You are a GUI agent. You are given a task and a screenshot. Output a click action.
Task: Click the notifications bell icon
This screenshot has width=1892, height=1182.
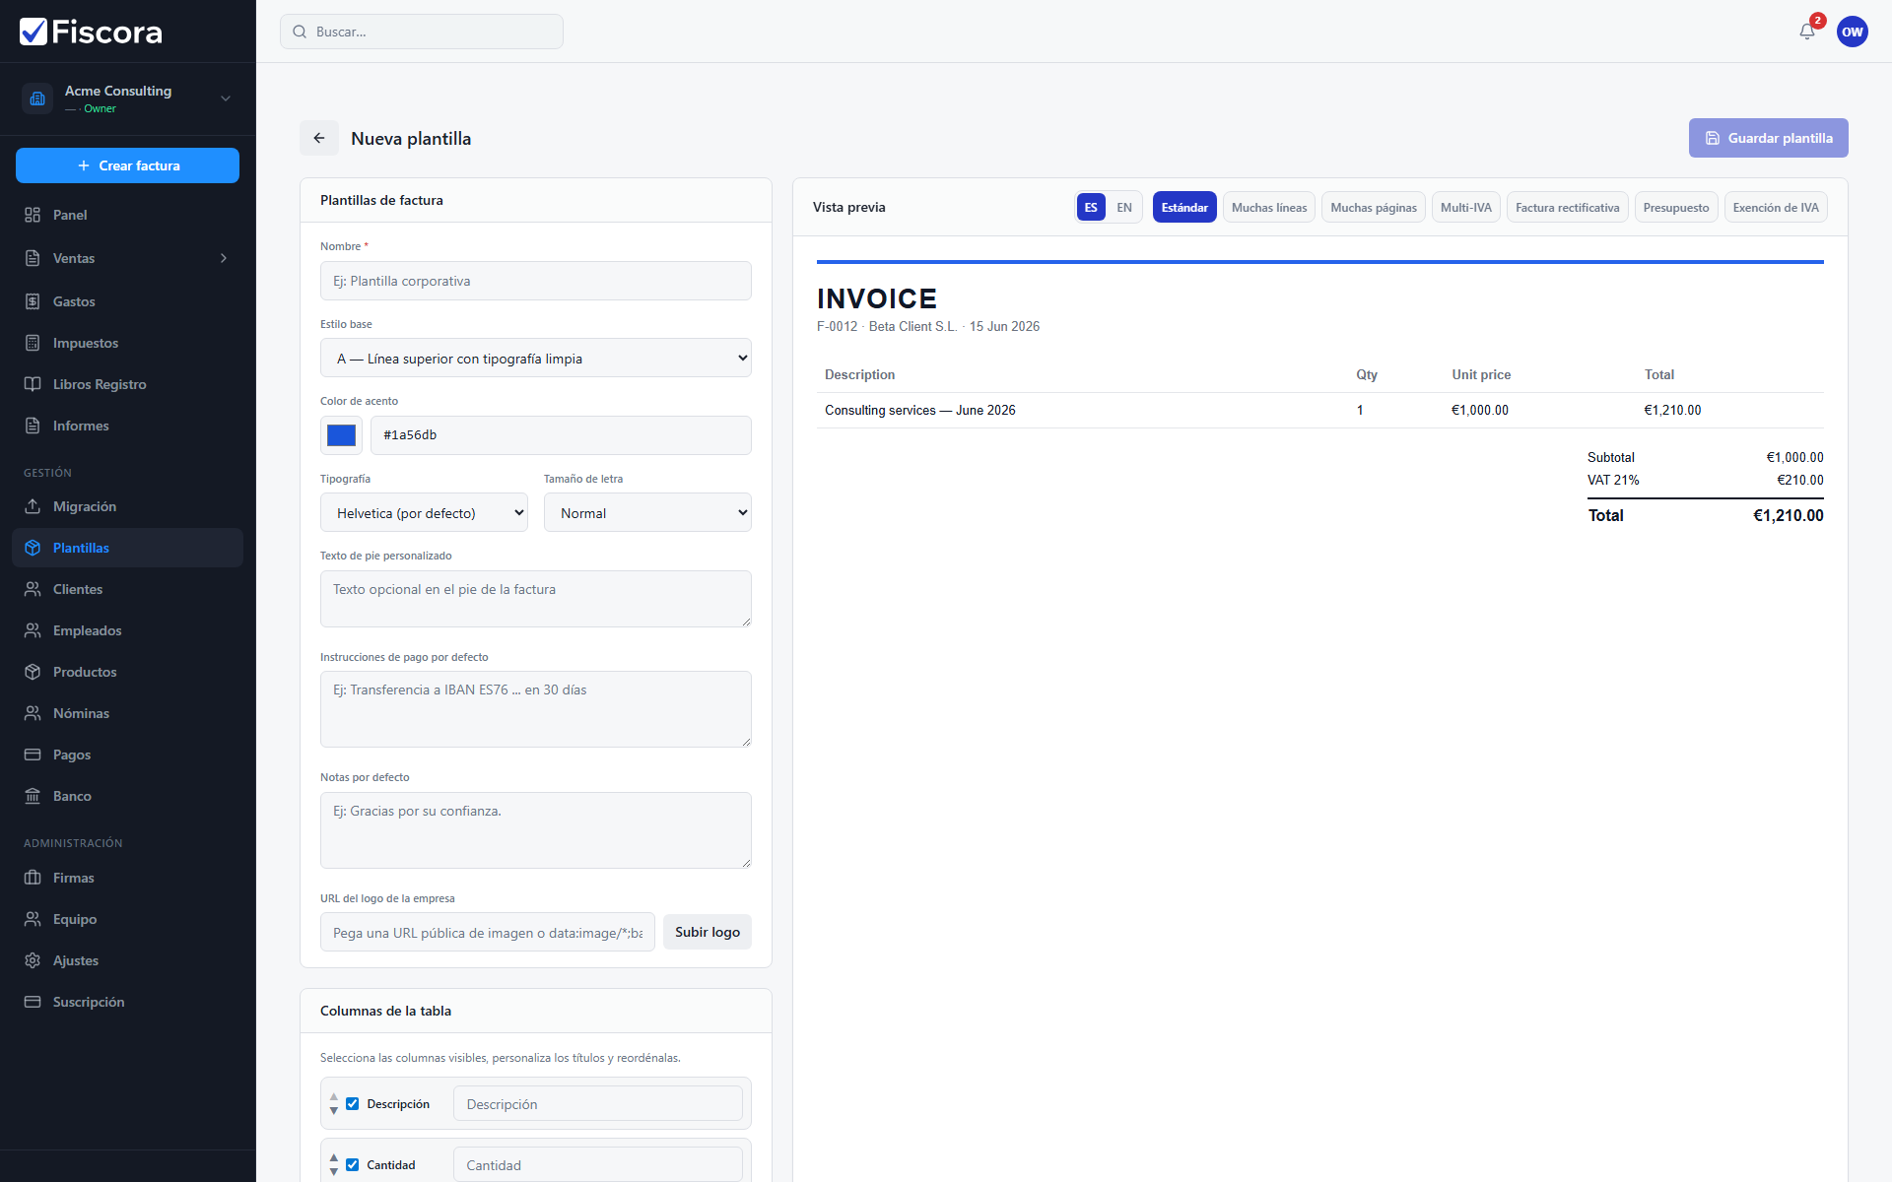1807,32
